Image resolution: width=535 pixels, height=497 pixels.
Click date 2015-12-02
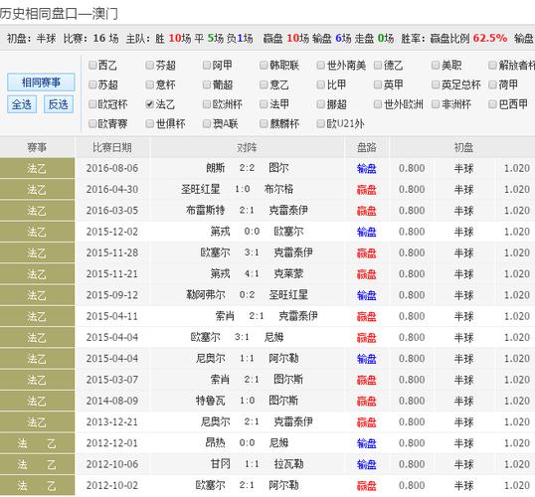(112, 232)
